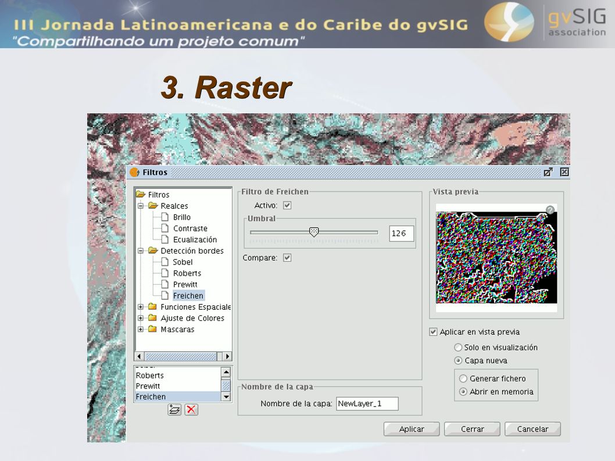Click the Filtros root folder icon

click(x=141, y=194)
